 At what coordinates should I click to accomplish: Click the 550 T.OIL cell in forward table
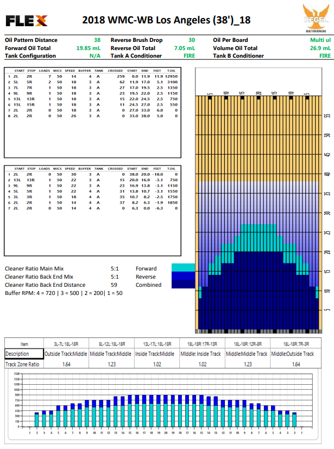(174, 104)
